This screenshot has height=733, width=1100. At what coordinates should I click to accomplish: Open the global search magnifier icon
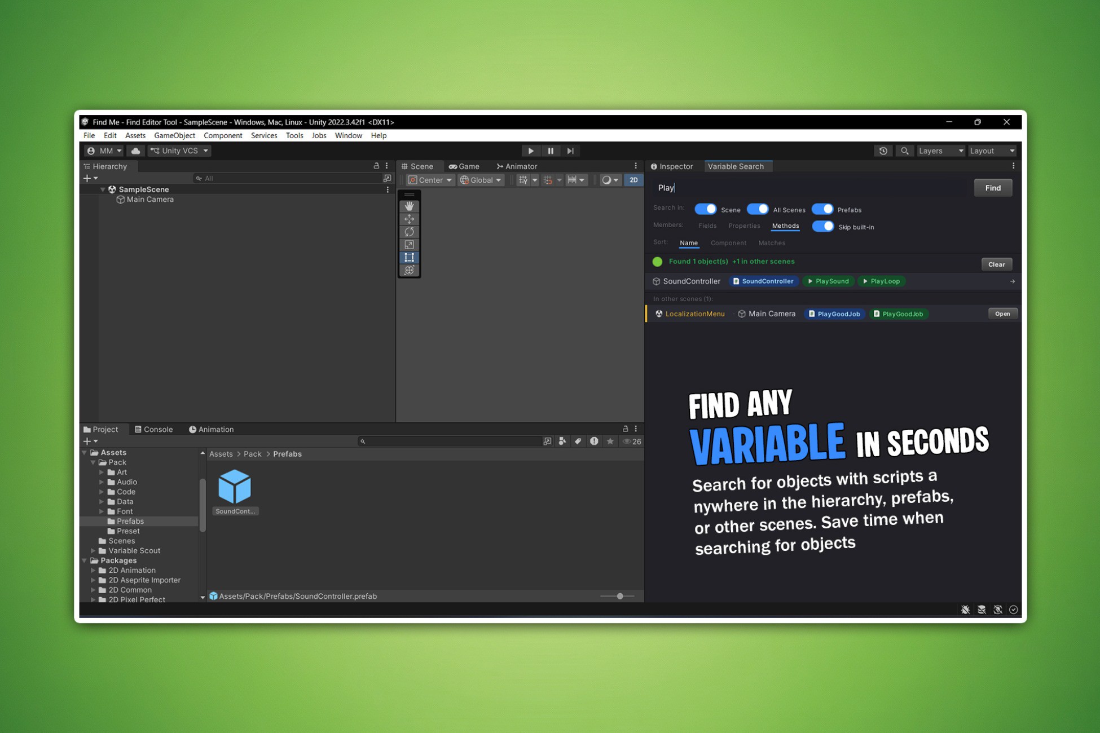904,151
